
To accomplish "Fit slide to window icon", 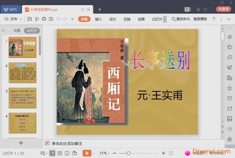I will 171,153.
